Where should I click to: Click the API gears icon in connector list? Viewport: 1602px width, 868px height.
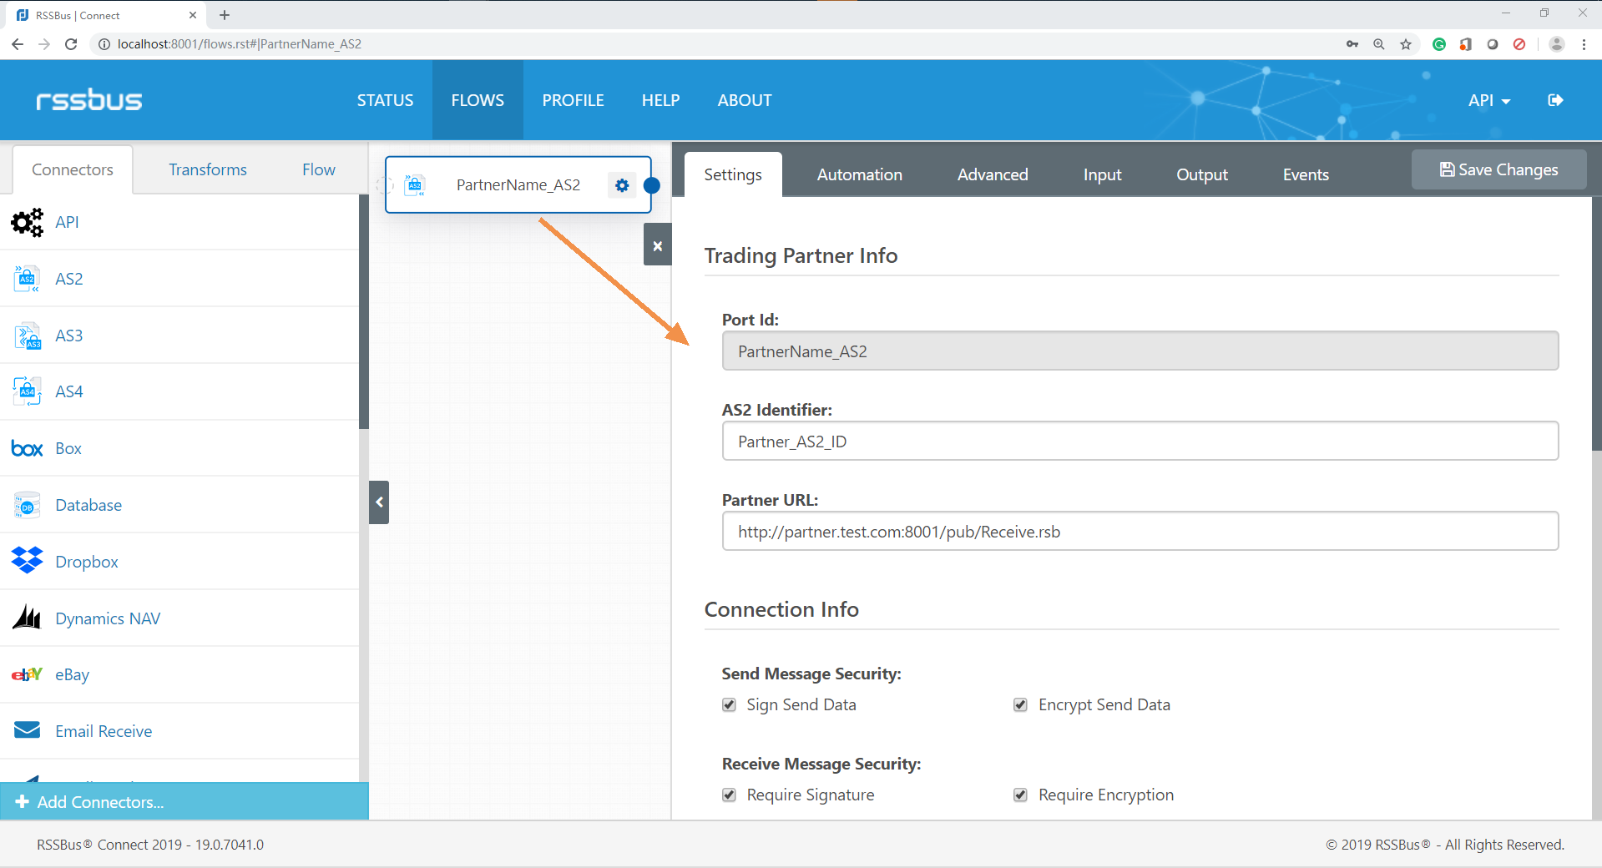[x=27, y=222]
